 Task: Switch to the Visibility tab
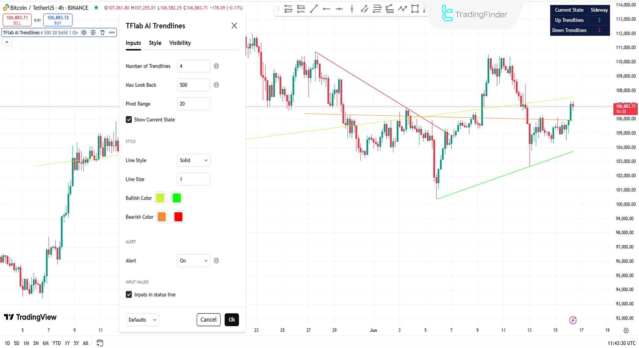pos(180,43)
